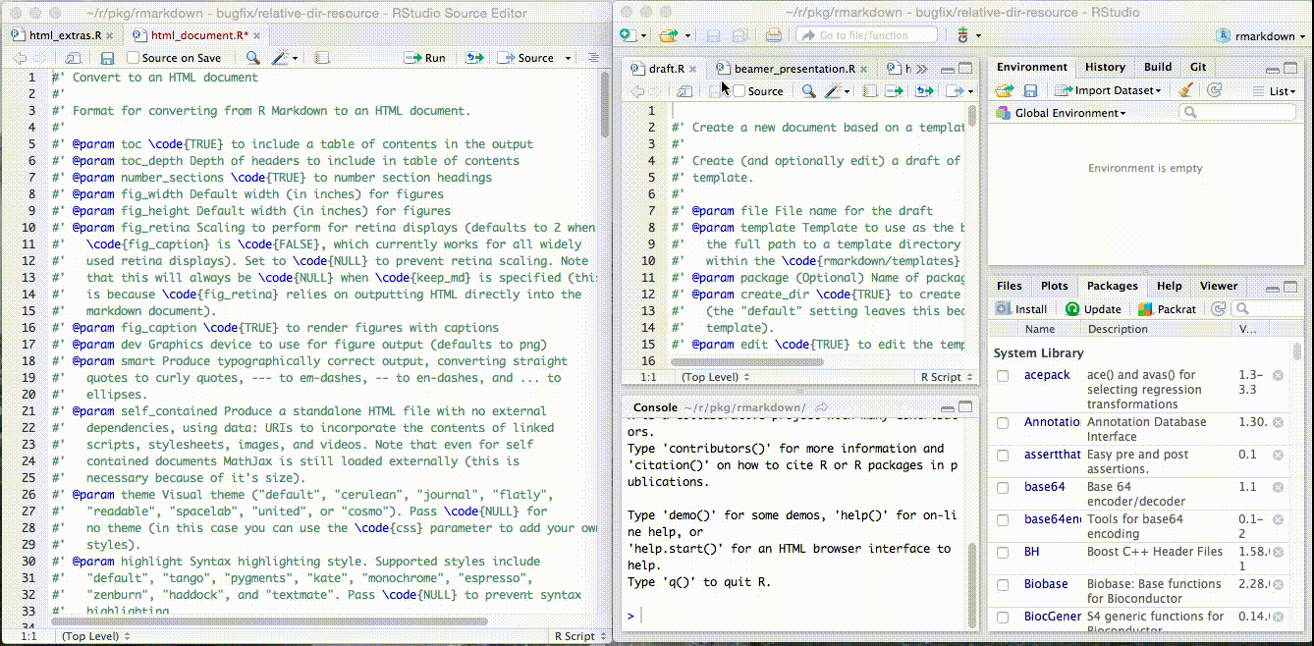Save html_document.R with the save icon
Viewport: 1314px width, 646px height.
click(x=105, y=57)
